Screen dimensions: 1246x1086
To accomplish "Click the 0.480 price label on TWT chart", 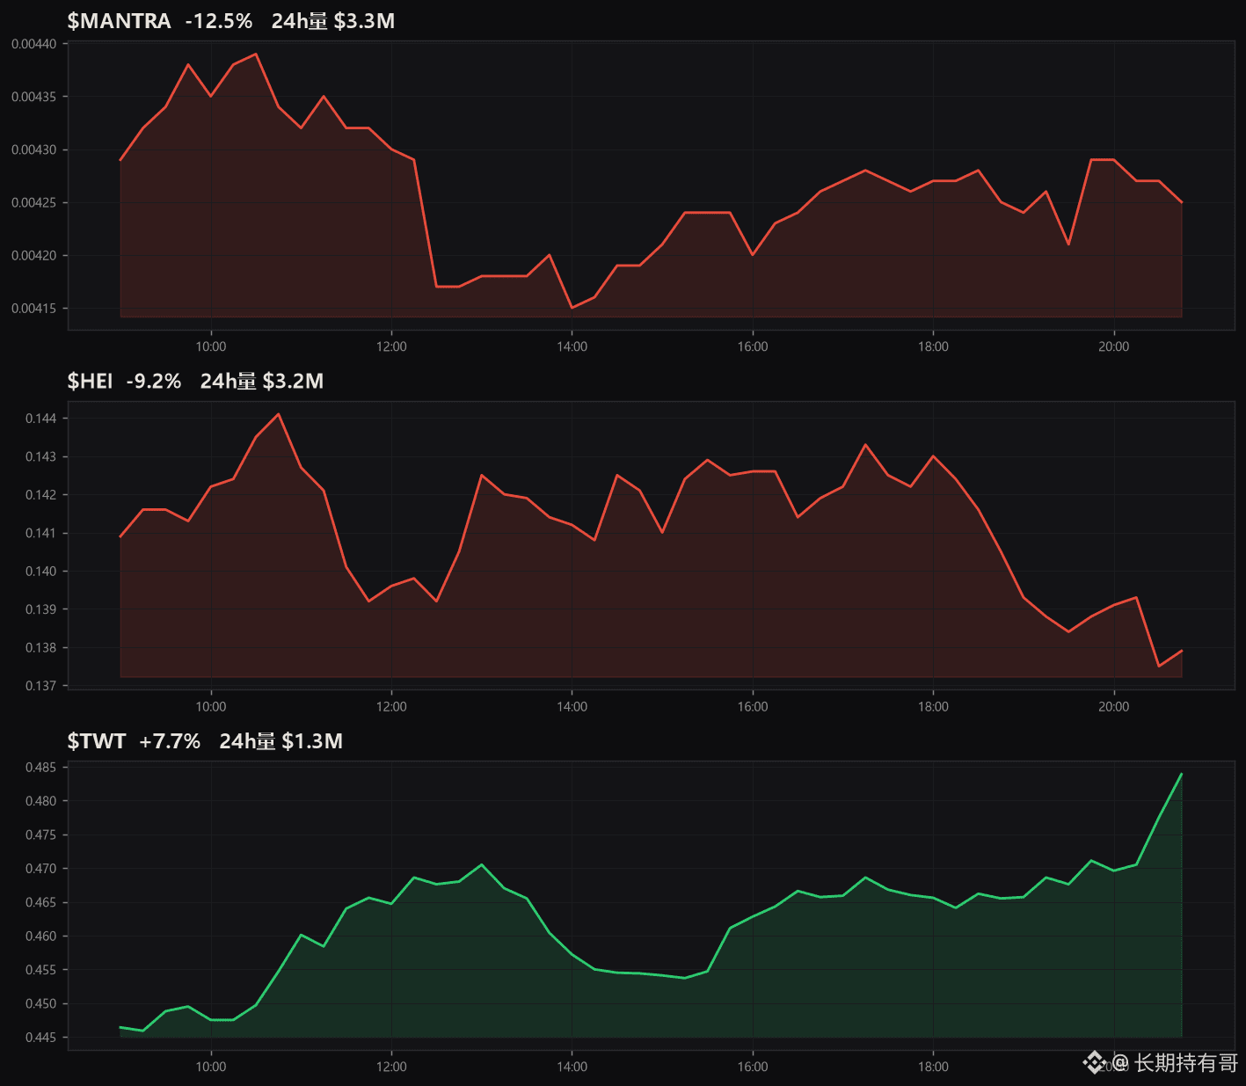I will 40,801.
